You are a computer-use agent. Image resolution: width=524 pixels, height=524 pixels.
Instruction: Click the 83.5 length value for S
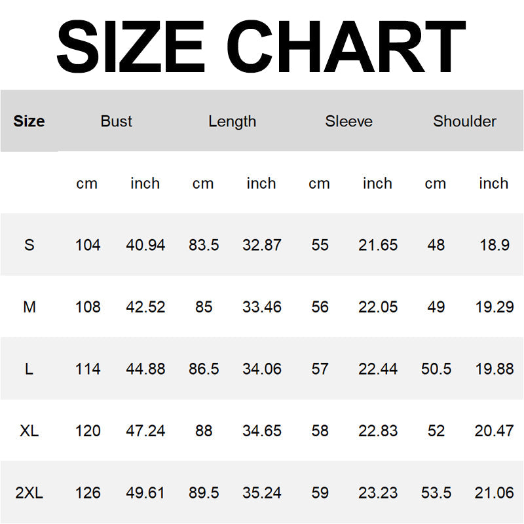[x=203, y=245]
